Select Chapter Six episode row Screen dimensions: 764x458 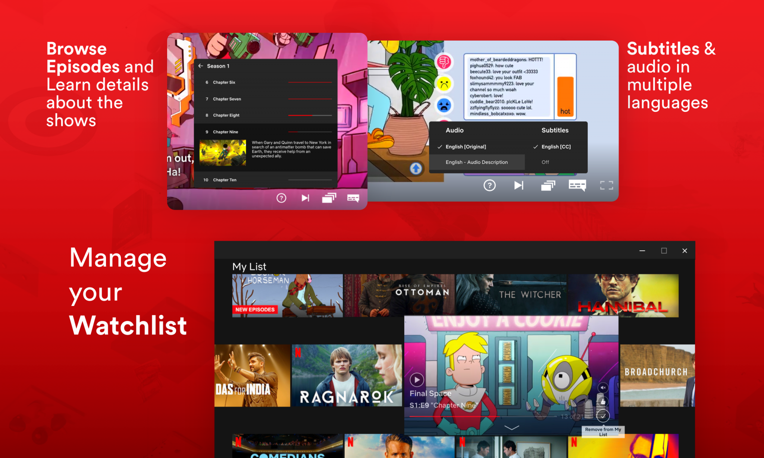(x=266, y=82)
